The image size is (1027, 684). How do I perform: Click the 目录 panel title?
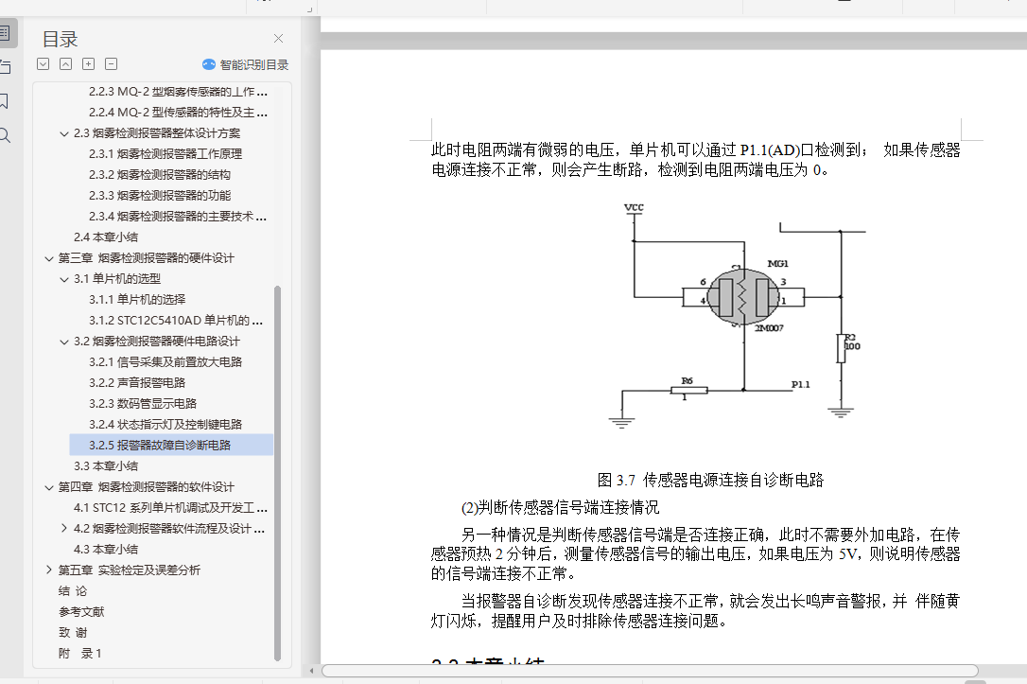60,40
